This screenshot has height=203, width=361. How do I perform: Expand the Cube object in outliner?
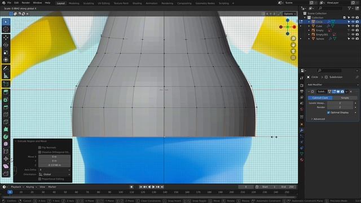(x=309, y=26)
